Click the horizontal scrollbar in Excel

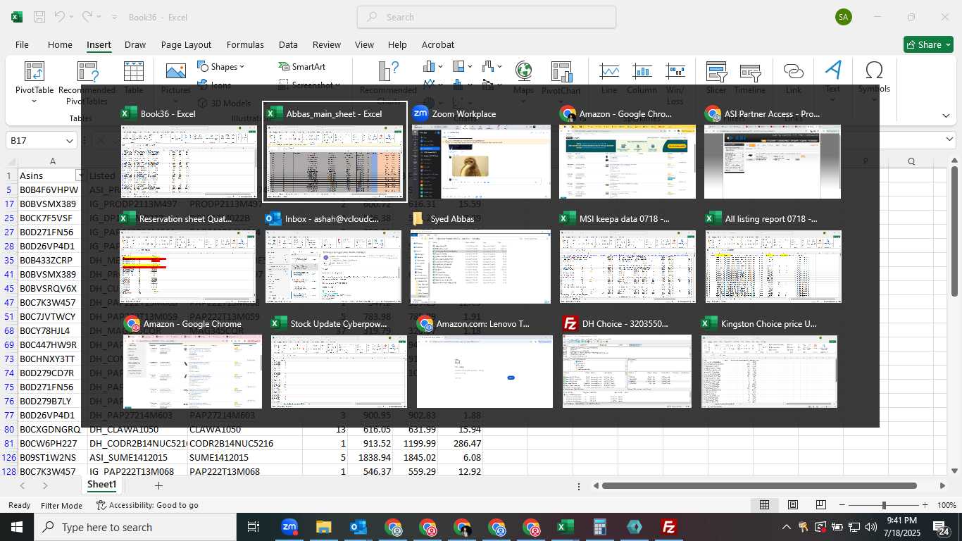(x=759, y=485)
